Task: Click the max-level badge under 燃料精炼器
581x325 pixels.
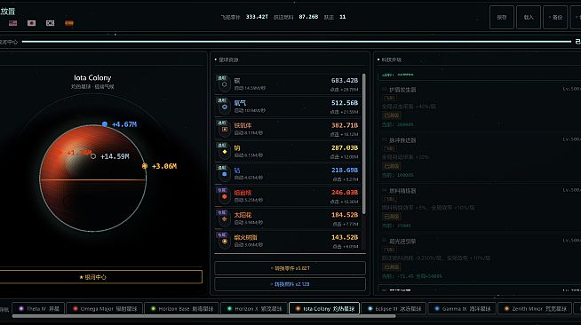Action: pos(392,217)
